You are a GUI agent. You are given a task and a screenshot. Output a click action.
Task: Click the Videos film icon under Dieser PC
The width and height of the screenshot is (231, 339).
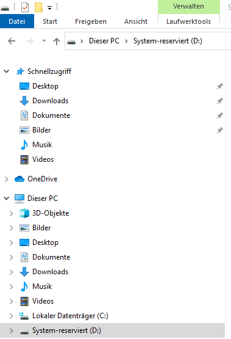(x=24, y=301)
